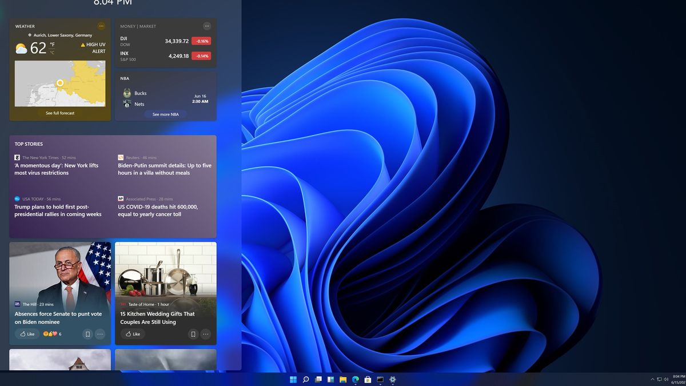Open the Start menu from the taskbar
Viewport: 686px width, 386px height.
point(293,379)
